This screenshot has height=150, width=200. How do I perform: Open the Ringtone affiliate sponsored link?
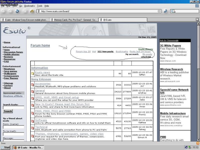click(x=13, y=96)
